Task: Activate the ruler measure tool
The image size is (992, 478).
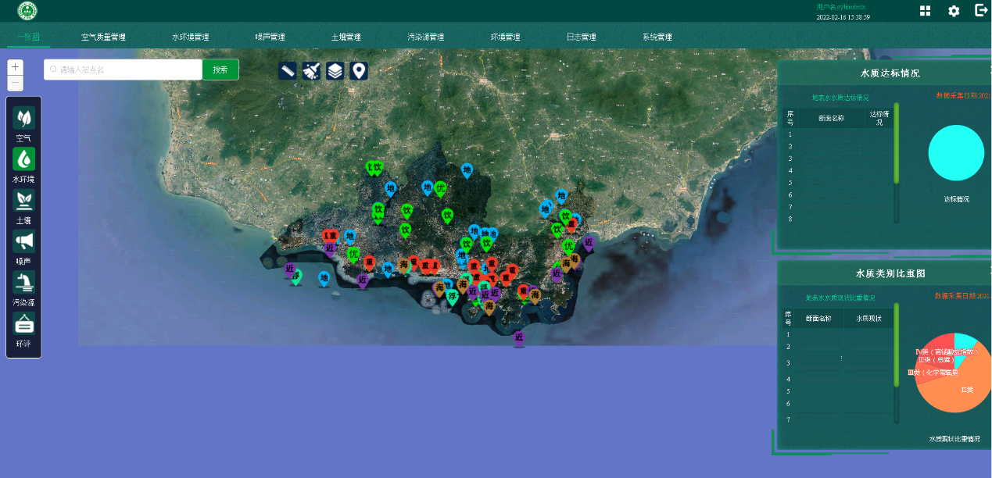Action: (x=288, y=71)
